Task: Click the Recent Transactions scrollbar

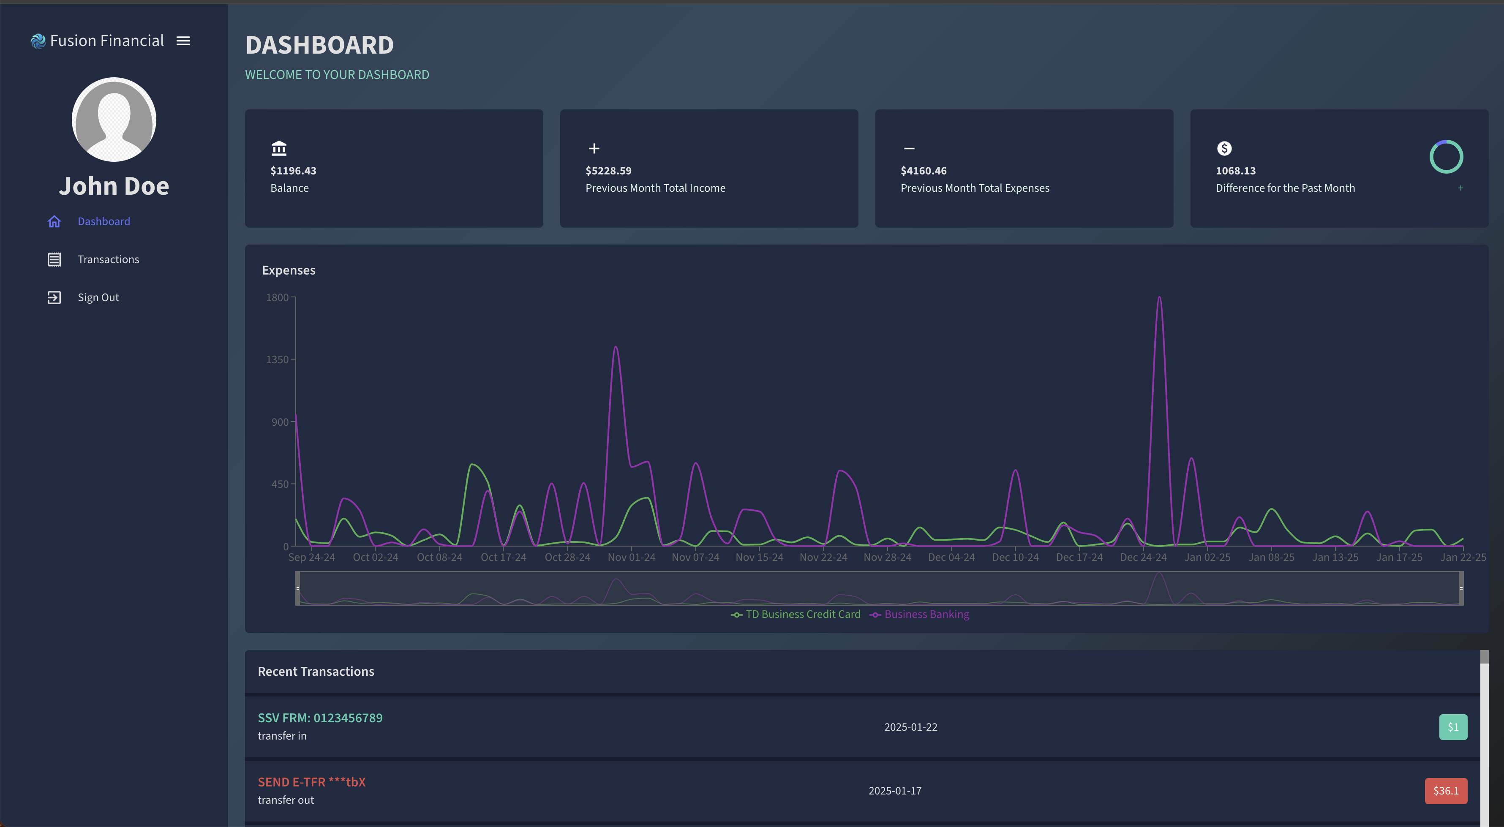Action: pyautogui.click(x=1484, y=738)
